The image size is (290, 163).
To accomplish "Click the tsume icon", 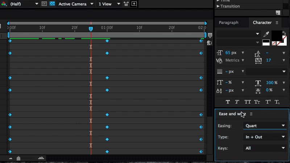I will coord(258,91).
